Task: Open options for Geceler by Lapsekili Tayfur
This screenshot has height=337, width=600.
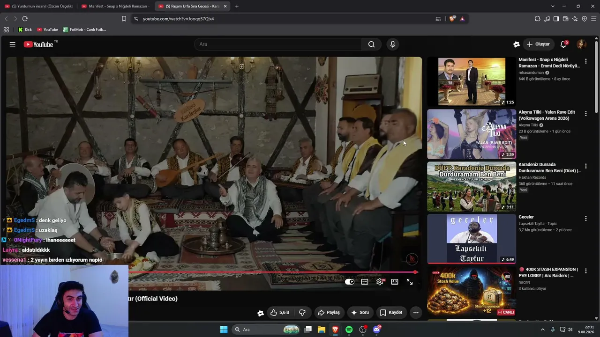Action: pyautogui.click(x=585, y=219)
